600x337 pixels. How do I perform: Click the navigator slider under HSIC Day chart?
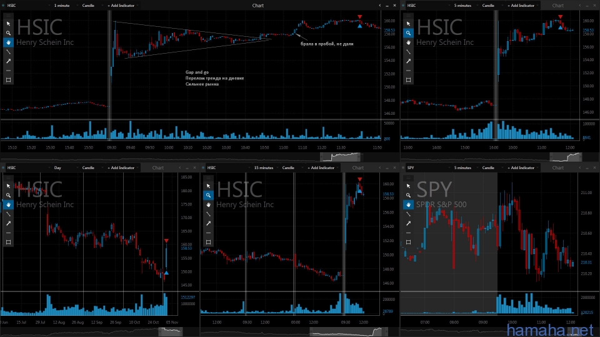tap(171, 331)
